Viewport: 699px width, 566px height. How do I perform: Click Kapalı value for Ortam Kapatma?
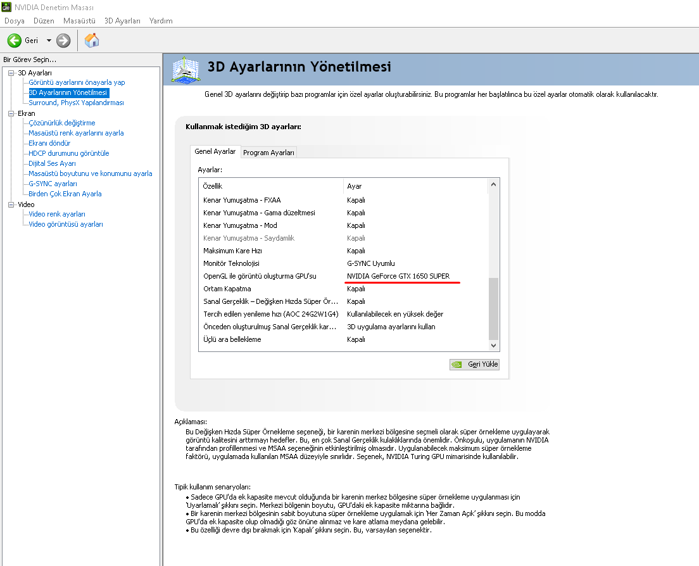point(356,289)
